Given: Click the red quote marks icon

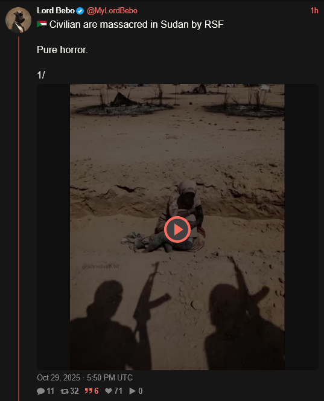Looking at the screenshot, I should [x=89, y=391].
